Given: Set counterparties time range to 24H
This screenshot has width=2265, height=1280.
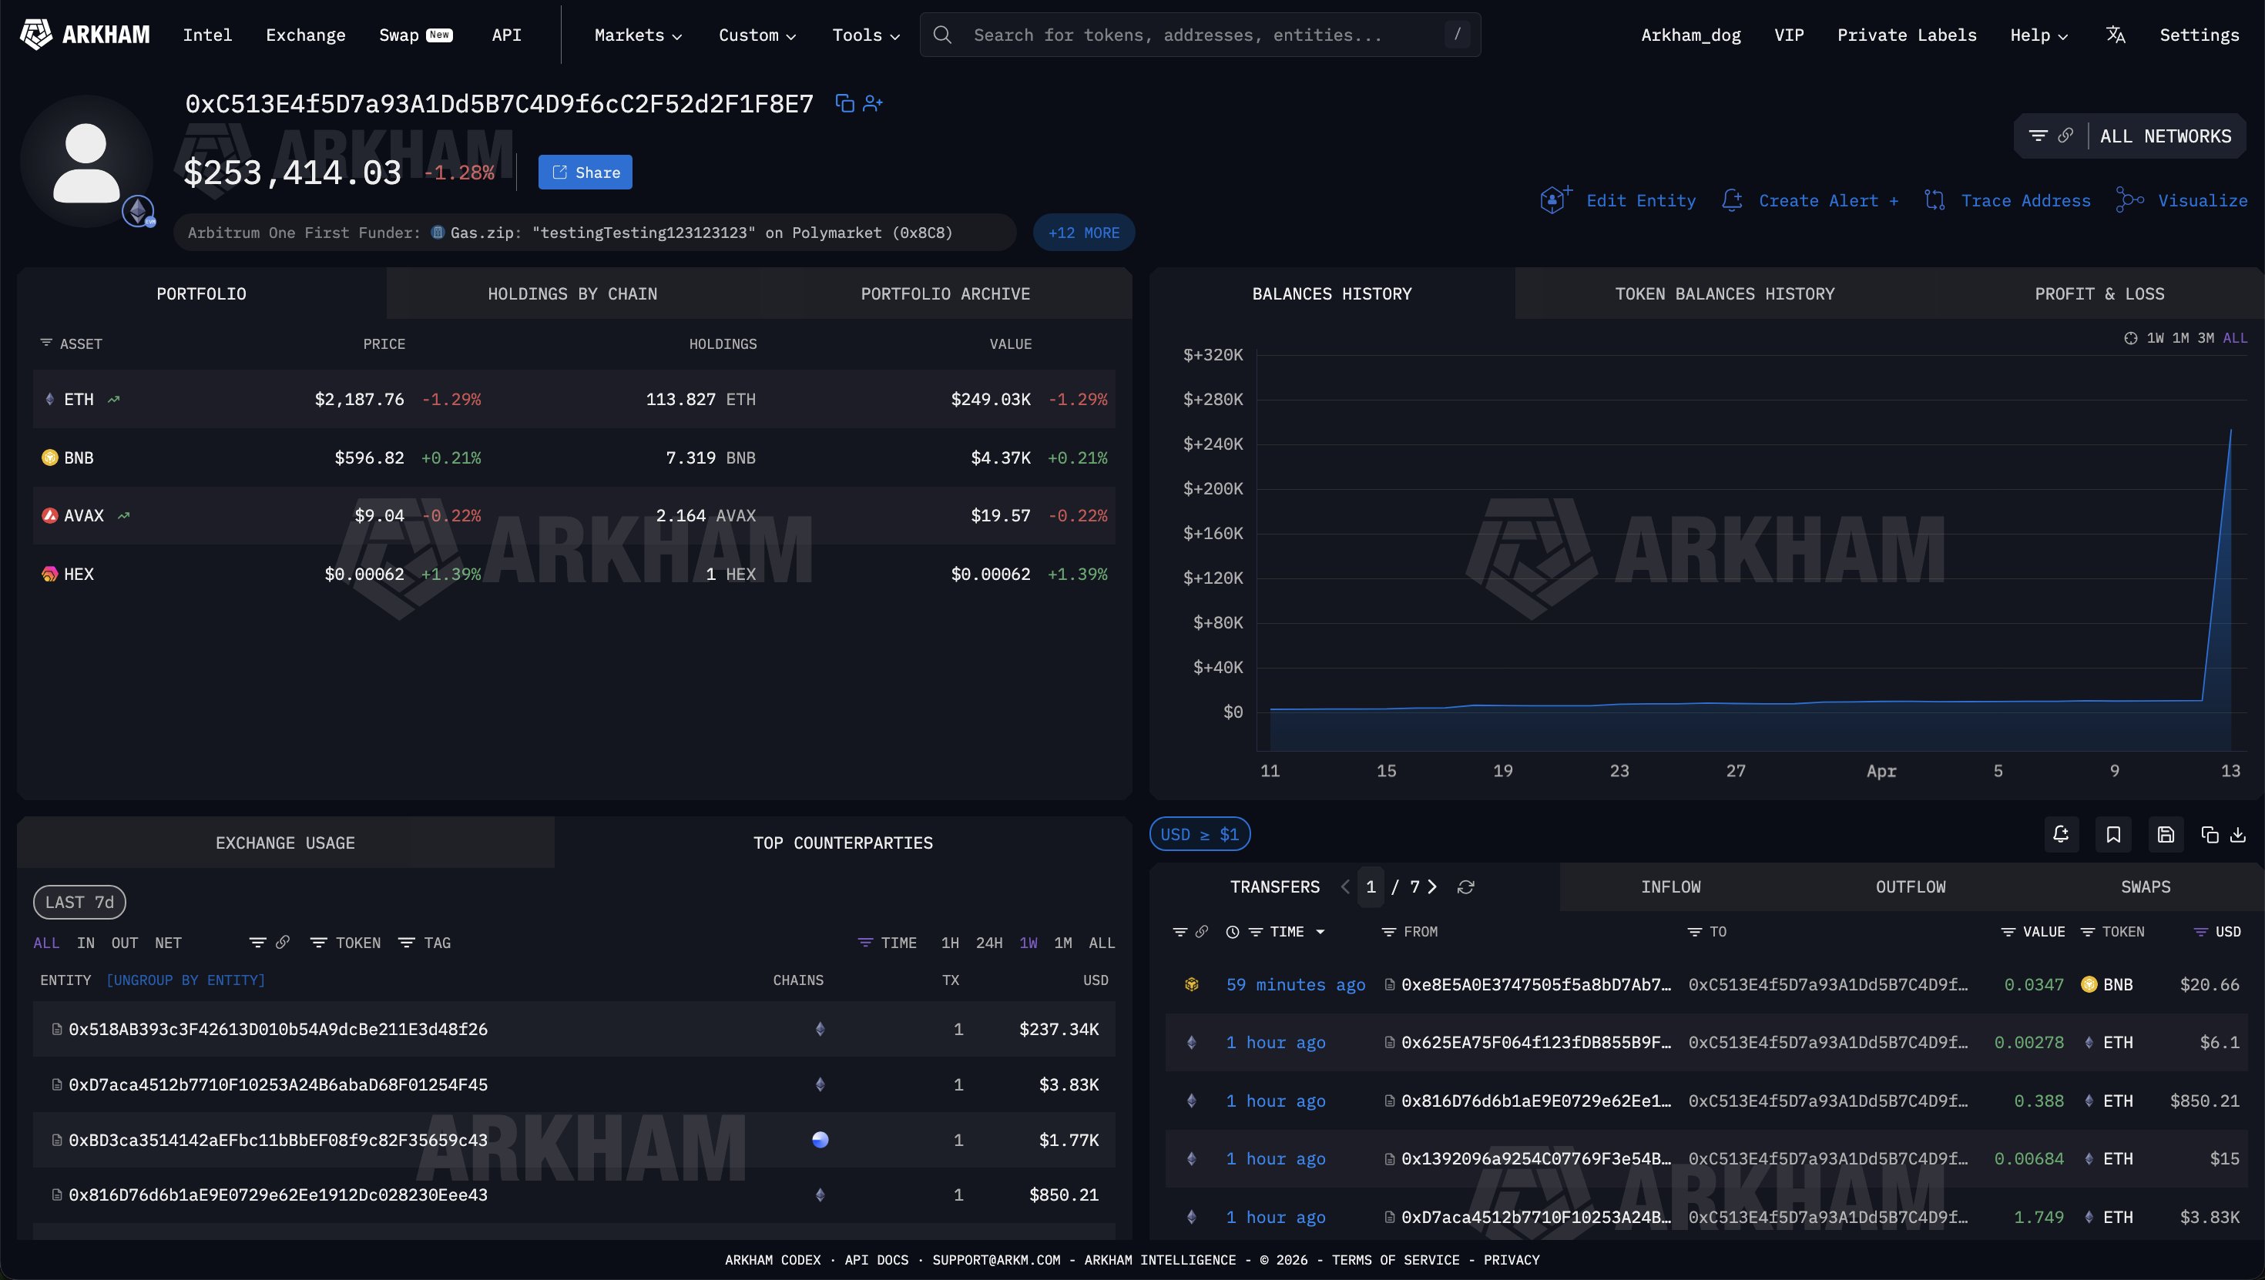Looking at the screenshot, I should click(988, 943).
